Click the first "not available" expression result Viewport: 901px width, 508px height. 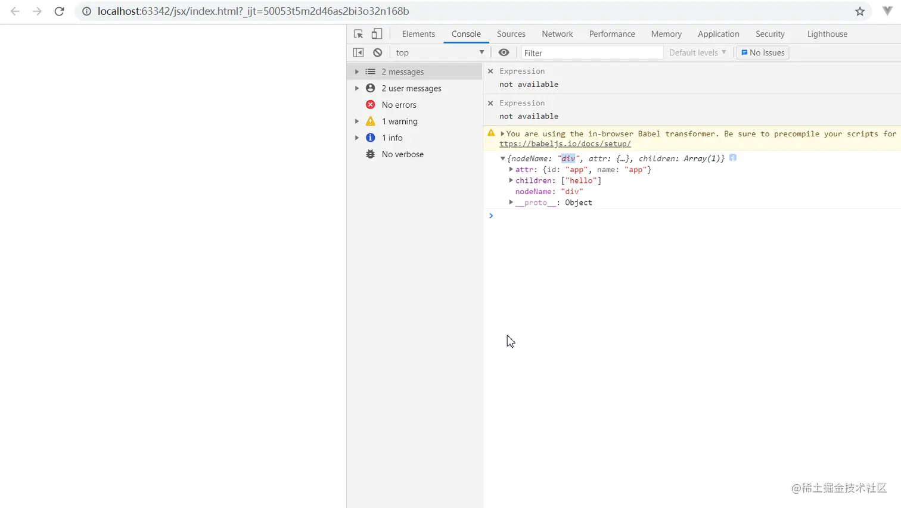point(529,84)
